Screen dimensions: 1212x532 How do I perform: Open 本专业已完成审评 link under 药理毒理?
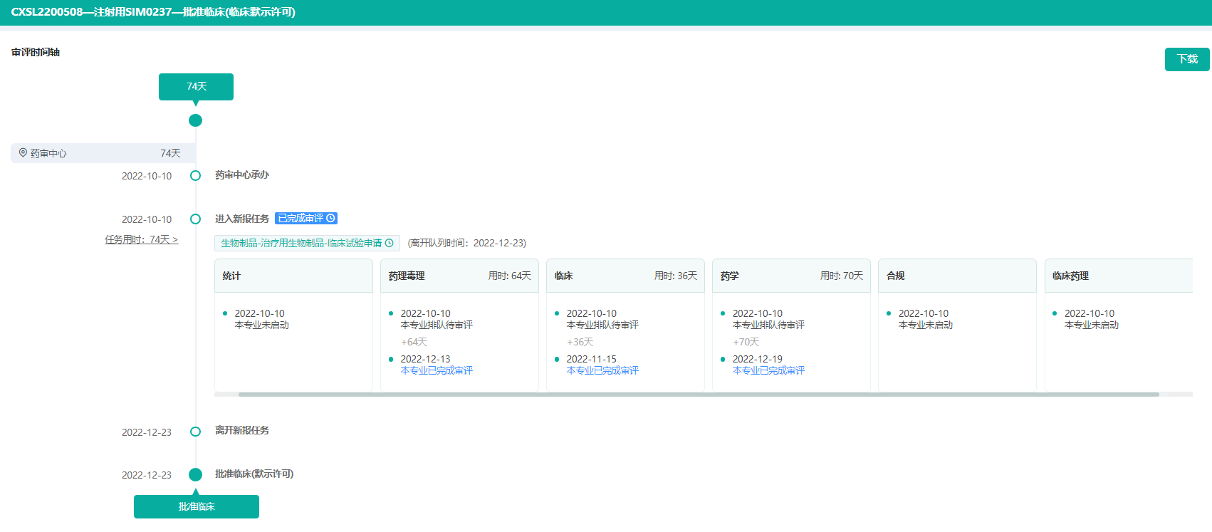[437, 371]
